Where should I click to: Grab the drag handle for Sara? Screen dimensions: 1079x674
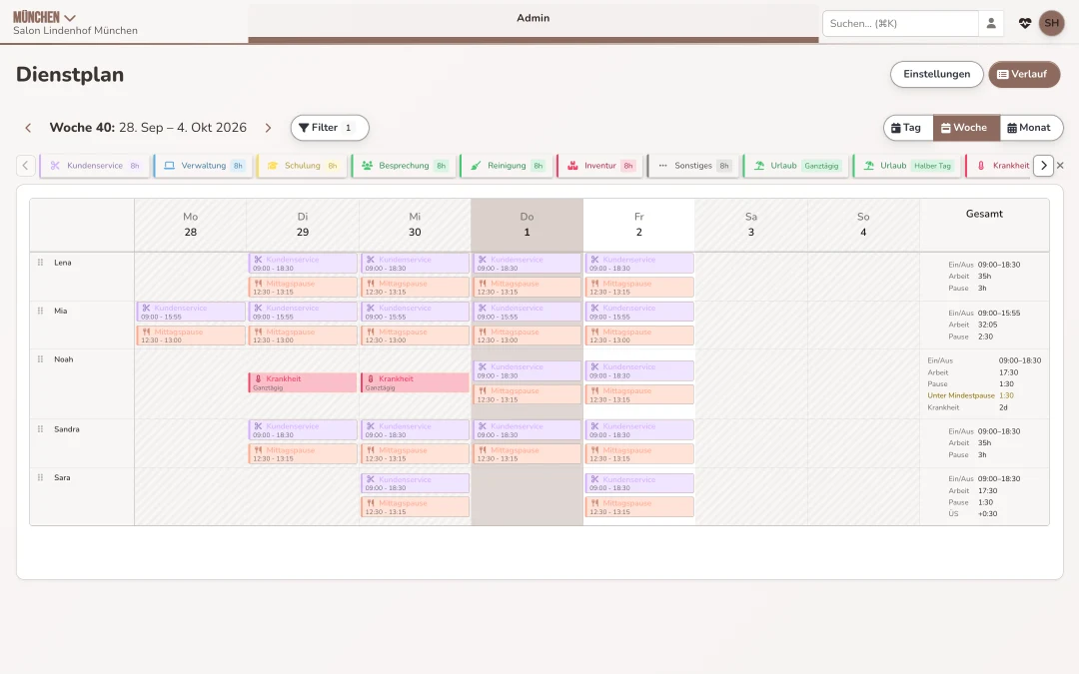pyautogui.click(x=40, y=478)
